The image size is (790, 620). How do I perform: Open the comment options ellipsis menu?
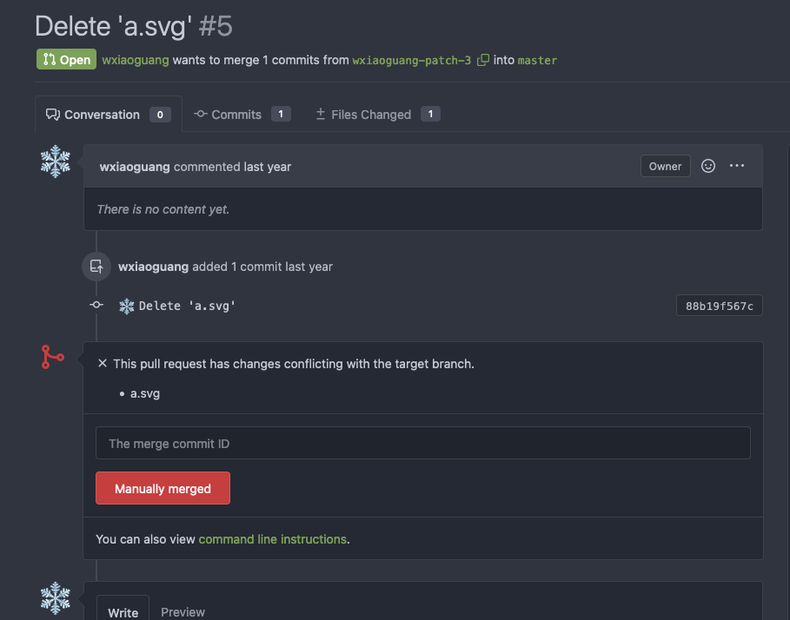pos(737,166)
